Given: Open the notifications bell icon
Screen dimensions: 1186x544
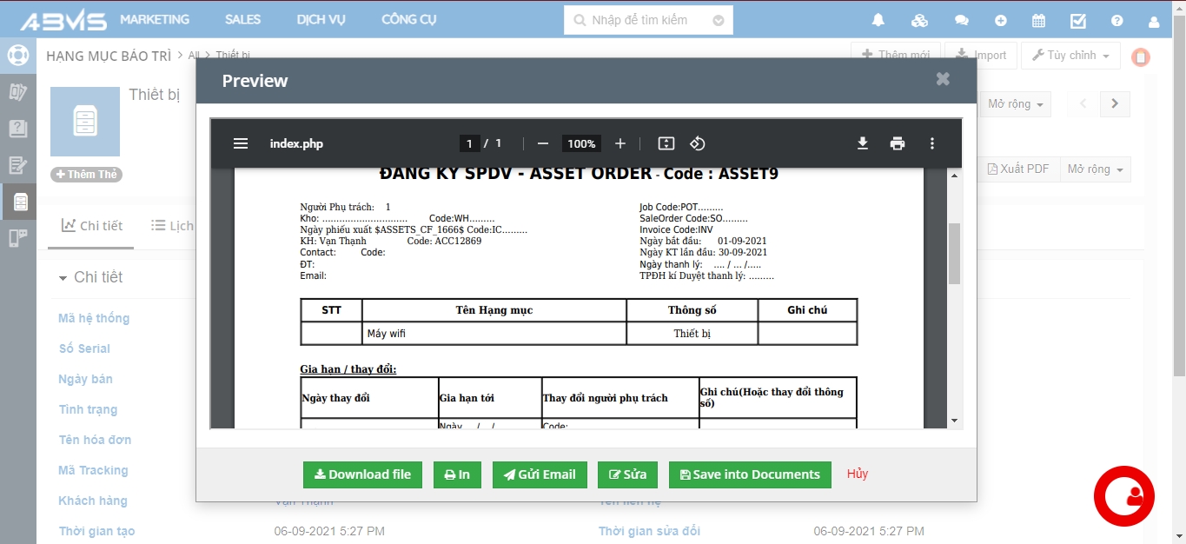Looking at the screenshot, I should tap(878, 20).
